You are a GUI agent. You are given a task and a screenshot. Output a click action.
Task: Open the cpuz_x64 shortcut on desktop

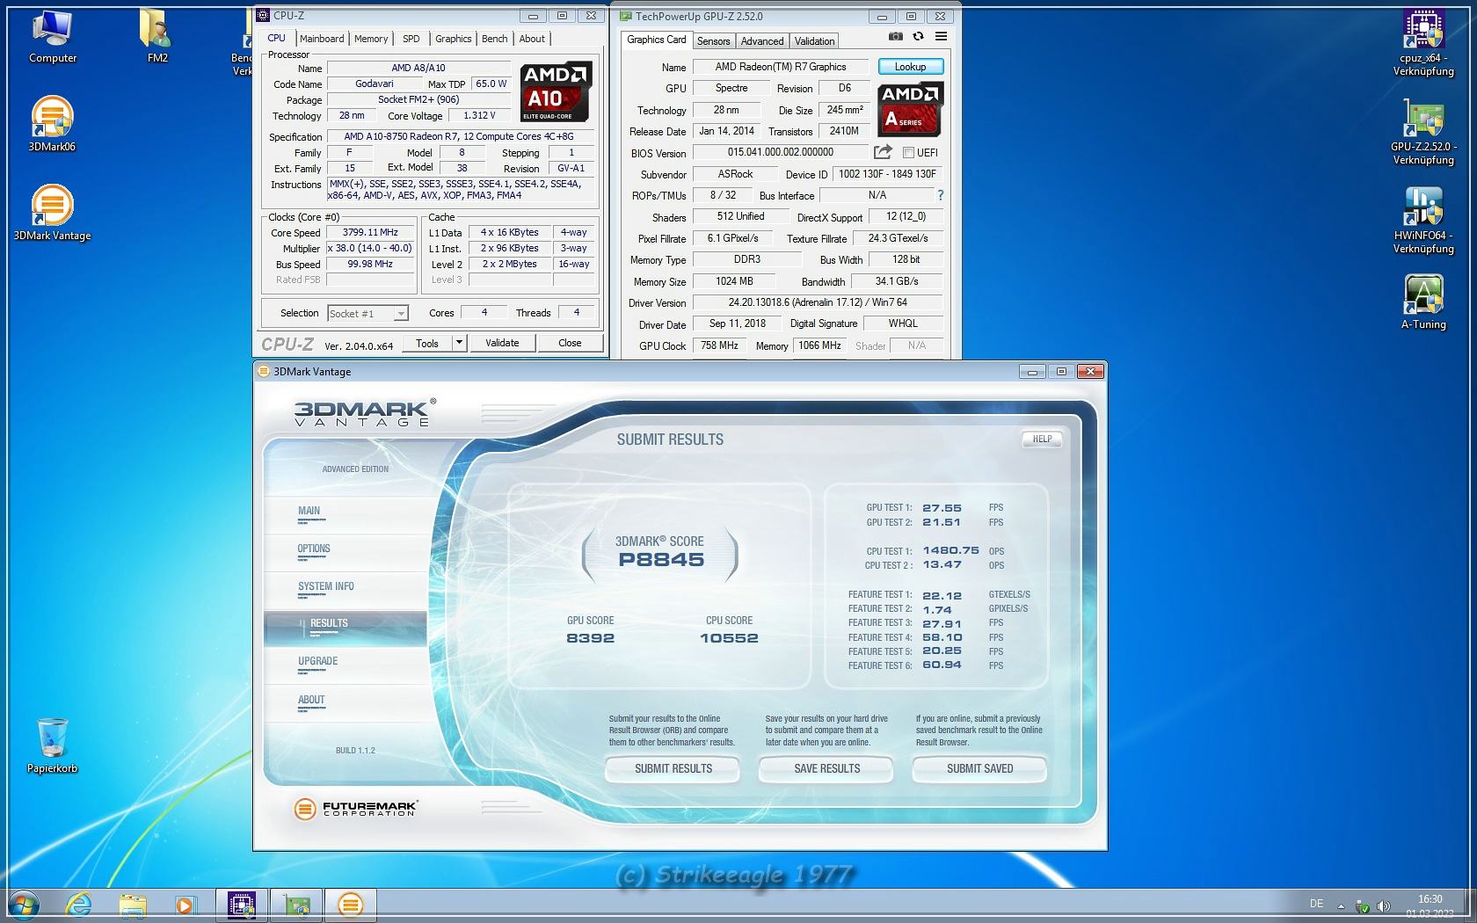1423,44
